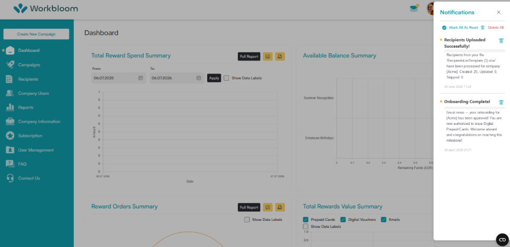Click Delete All notifications
The width and height of the screenshot is (510, 247).
point(496,28)
